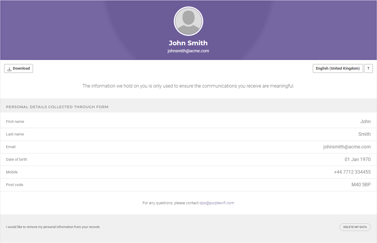Click the John Smith name heading
This screenshot has height=243, width=377.
pos(188,43)
